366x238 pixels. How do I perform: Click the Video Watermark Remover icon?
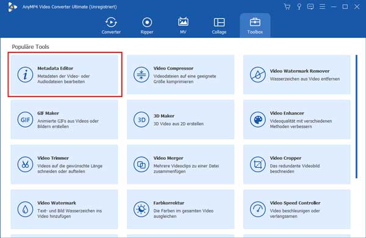pos(257,74)
